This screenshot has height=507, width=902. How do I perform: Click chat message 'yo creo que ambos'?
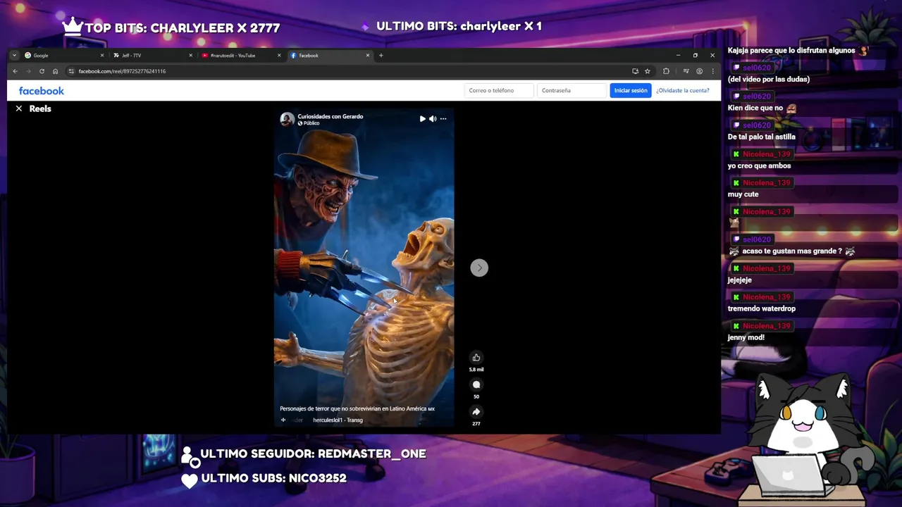[759, 165]
